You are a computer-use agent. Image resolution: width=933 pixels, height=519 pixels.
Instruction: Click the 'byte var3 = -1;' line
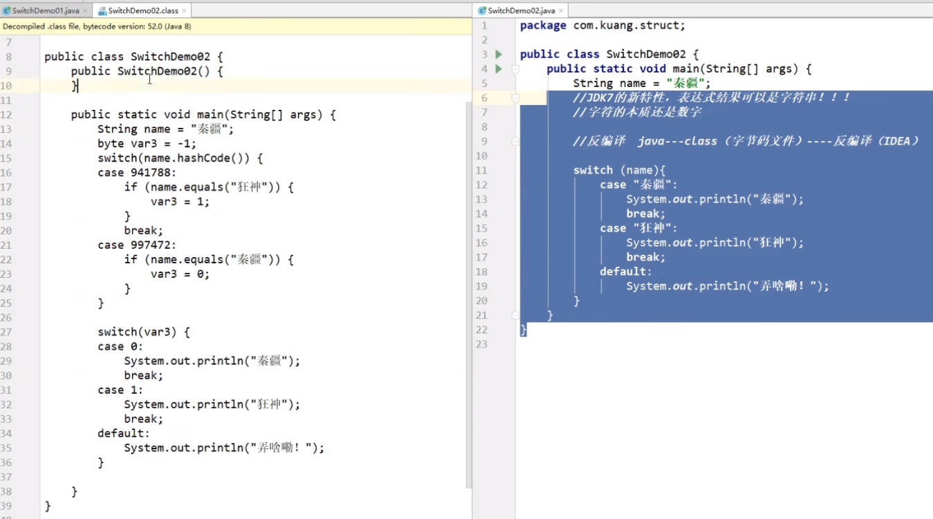pos(147,144)
